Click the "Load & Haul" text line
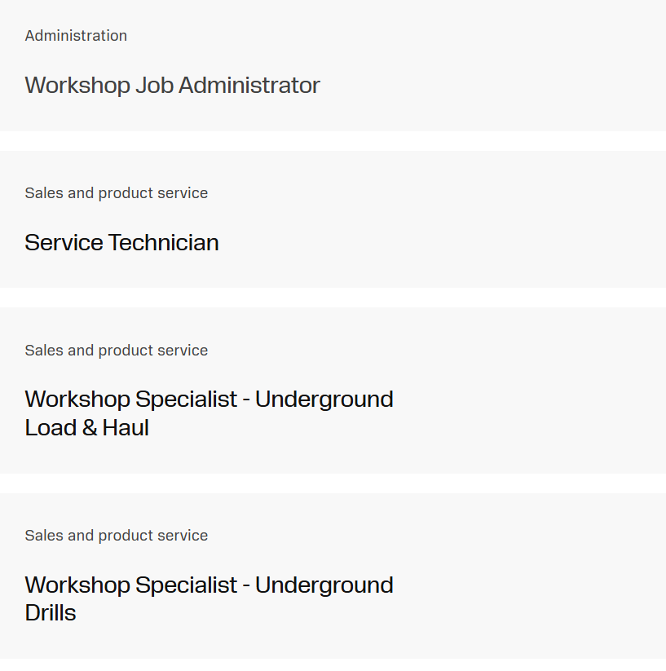The image size is (666, 671). [x=86, y=428]
